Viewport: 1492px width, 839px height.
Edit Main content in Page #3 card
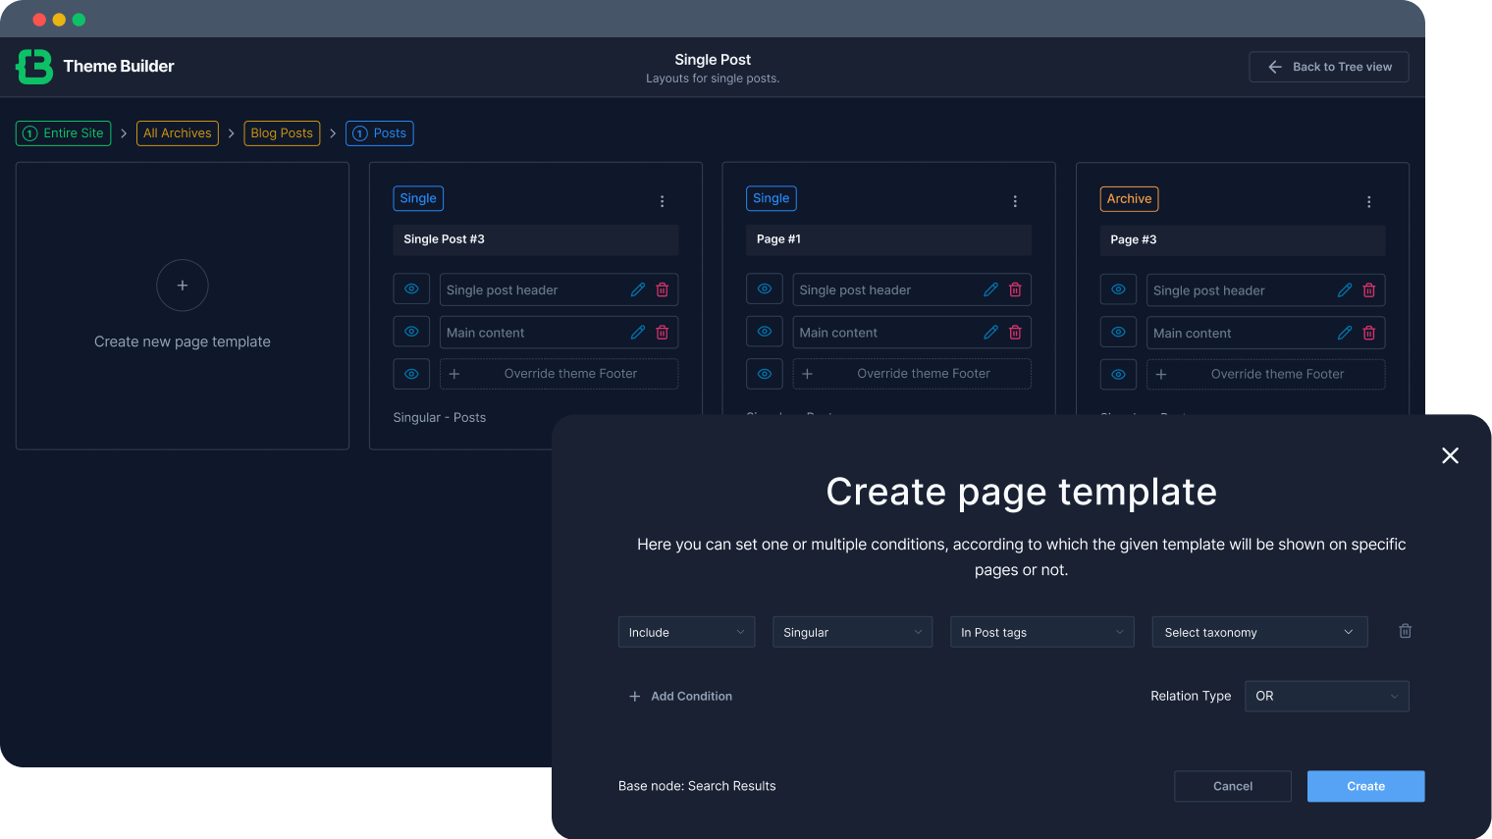pyautogui.click(x=1345, y=334)
